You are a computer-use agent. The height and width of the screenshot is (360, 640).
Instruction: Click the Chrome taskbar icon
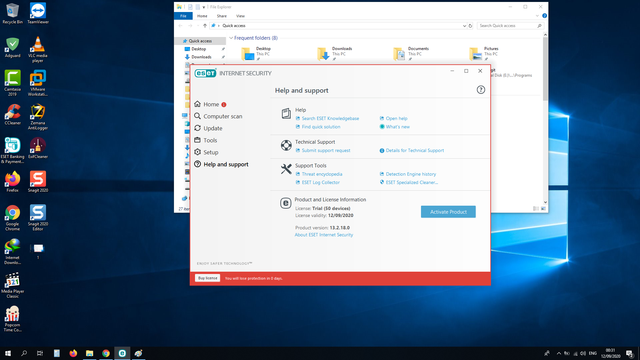106,353
